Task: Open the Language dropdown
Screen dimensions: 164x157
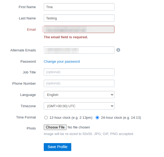Action: pyautogui.click(x=79, y=95)
